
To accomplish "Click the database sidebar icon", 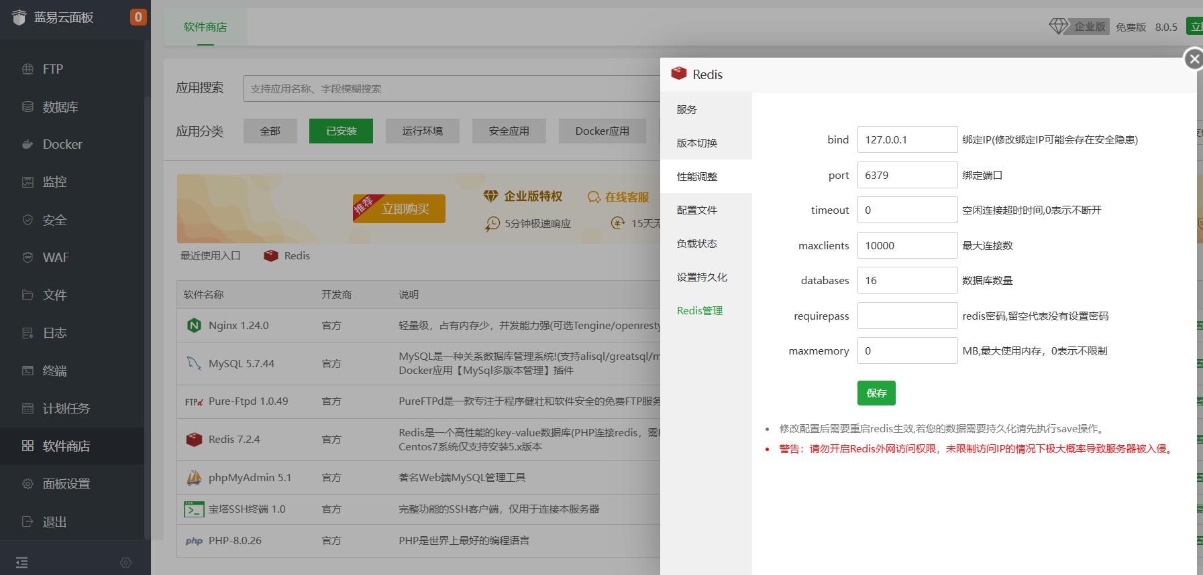I will pyautogui.click(x=28, y=107).
